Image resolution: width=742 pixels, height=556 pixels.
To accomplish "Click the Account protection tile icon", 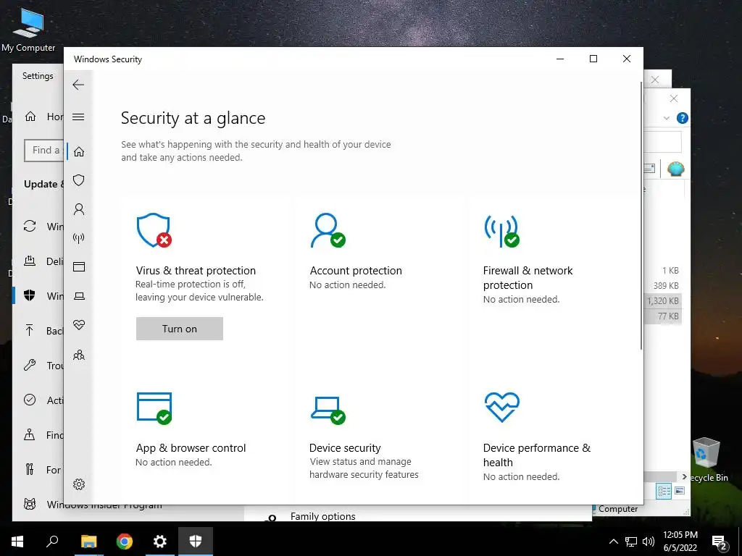I will click(x=328, y=230).
